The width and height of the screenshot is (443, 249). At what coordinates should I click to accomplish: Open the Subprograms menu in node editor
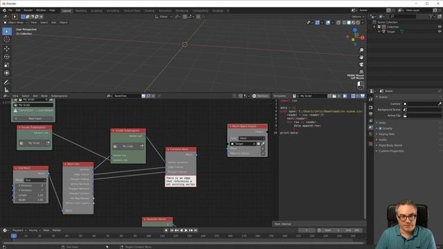pos(59,96)
